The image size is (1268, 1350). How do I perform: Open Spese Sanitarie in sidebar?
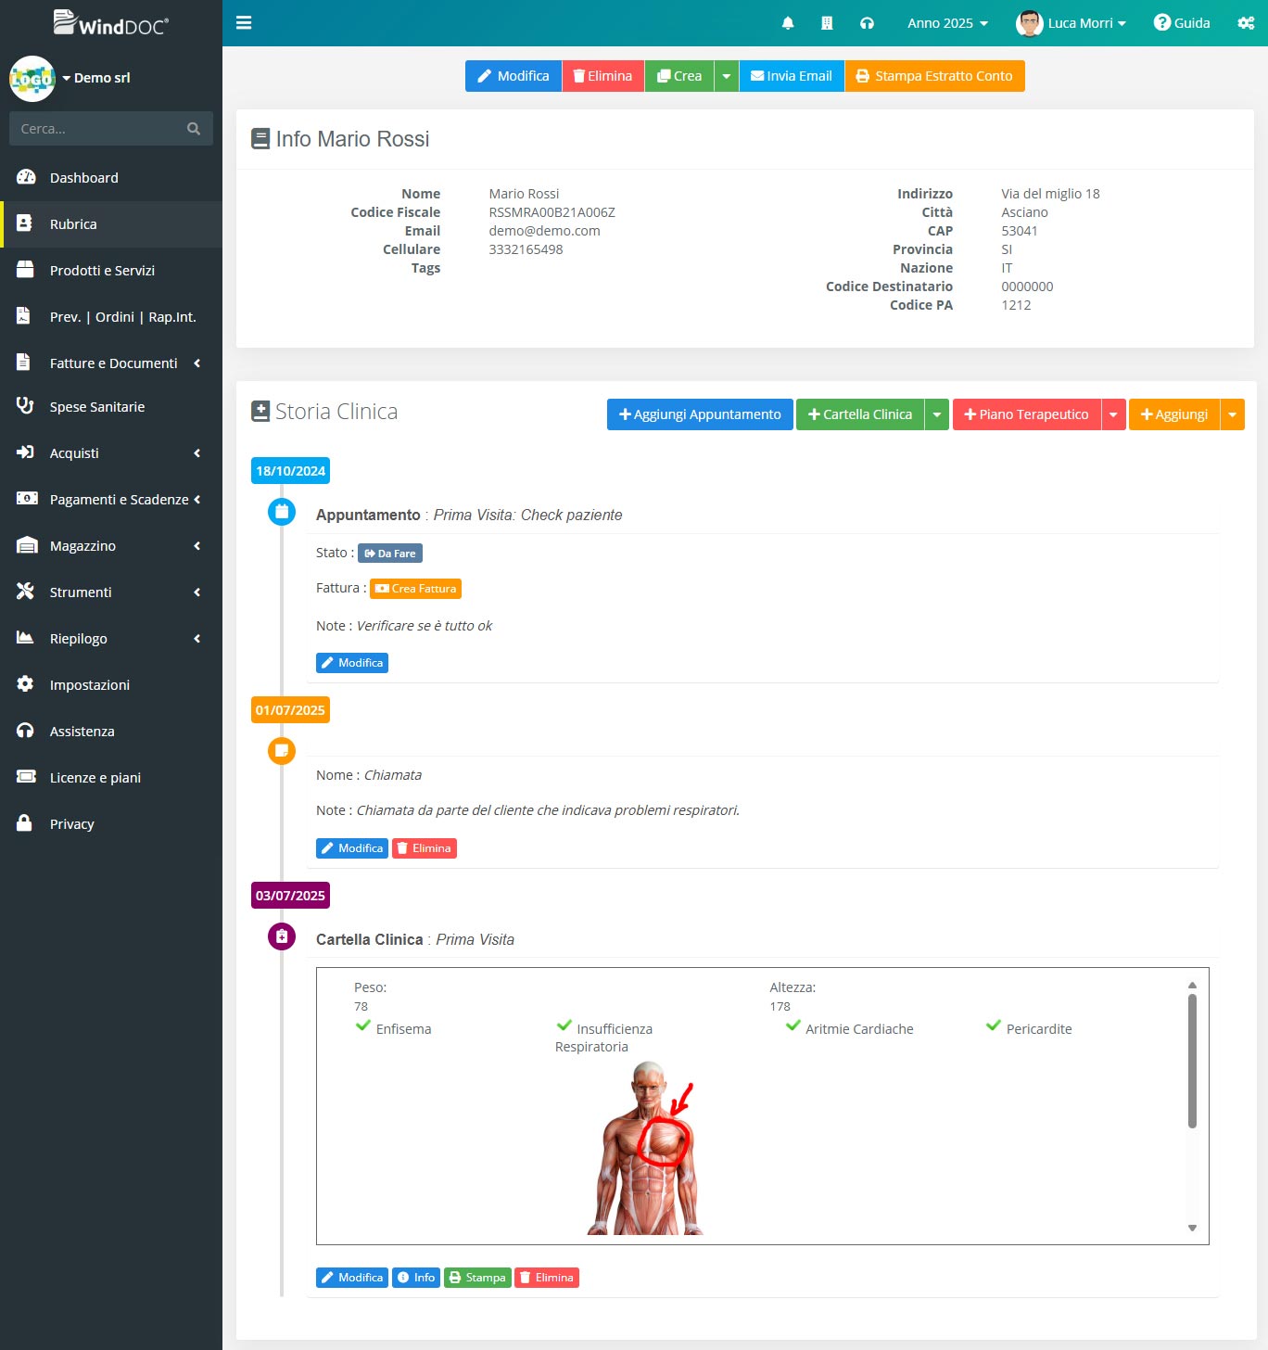(97, 407)
